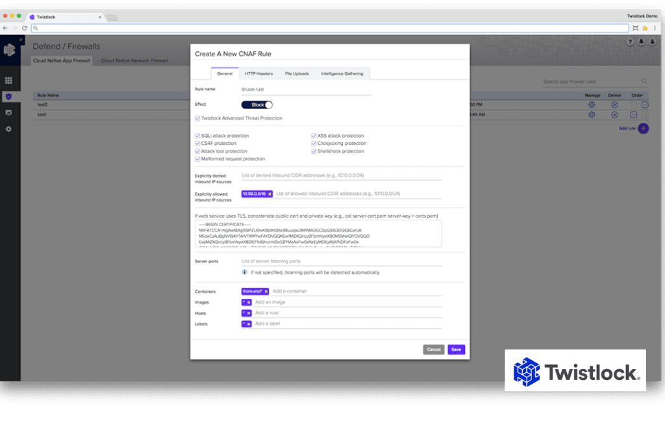Click manage gear icon for test2 rule
The height and width of the screenshot is (443, 665).
point(592,105)
